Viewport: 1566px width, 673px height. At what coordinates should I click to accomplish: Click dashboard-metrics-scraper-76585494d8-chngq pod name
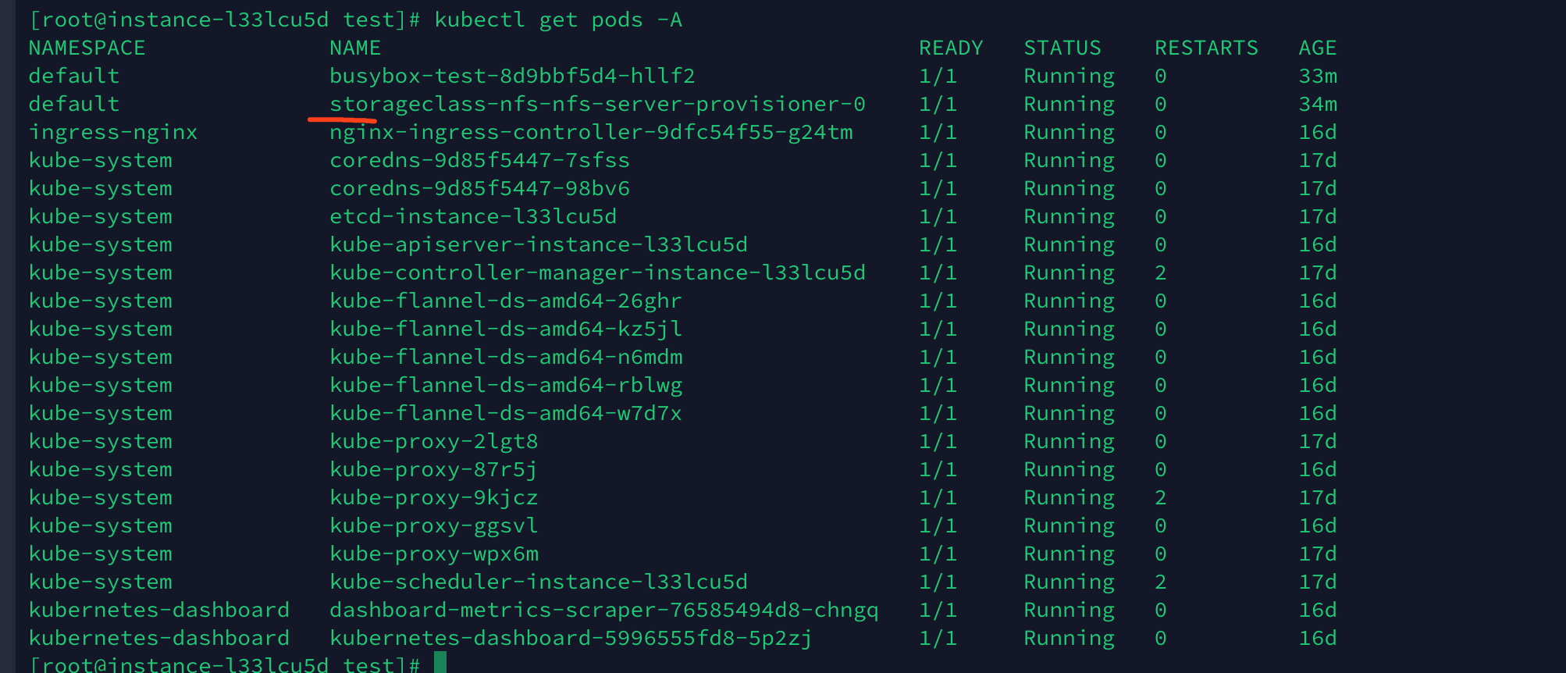[604, 611]
